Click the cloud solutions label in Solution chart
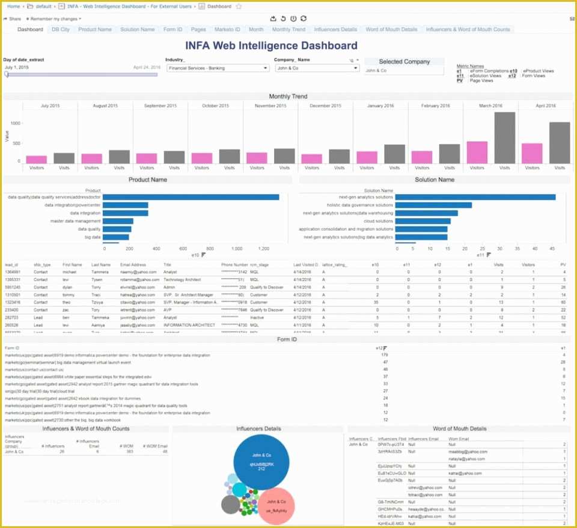Screen dimensions: 577x528 point(378,221)
